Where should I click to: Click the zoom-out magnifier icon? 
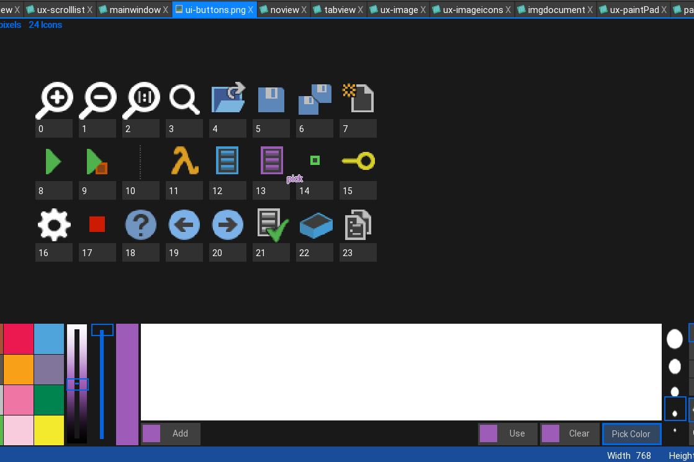point(98,100)
